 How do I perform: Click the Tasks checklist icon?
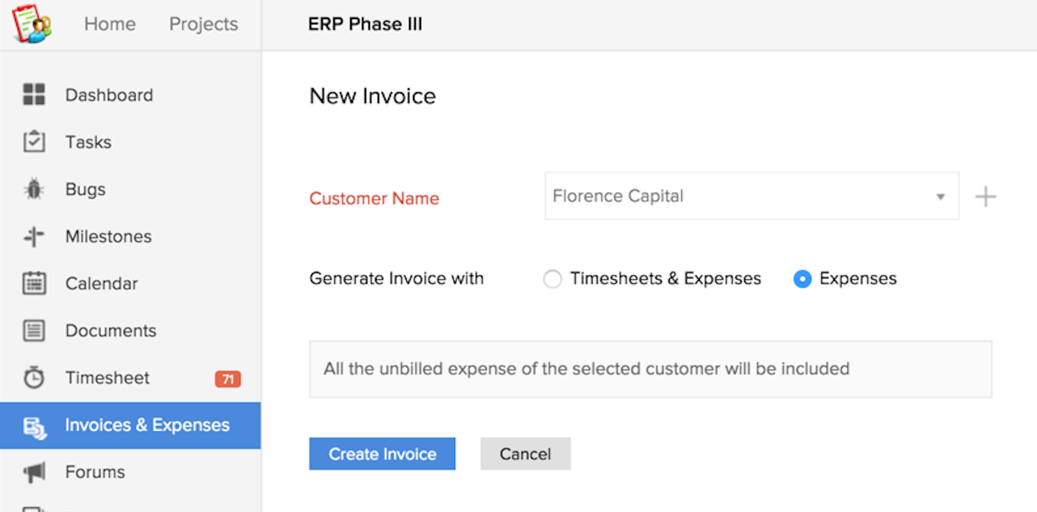(x=34, y=141)
